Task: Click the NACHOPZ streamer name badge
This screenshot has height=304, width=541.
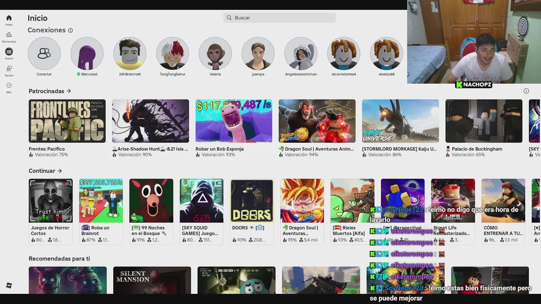Action: click(x=473, y=85)
